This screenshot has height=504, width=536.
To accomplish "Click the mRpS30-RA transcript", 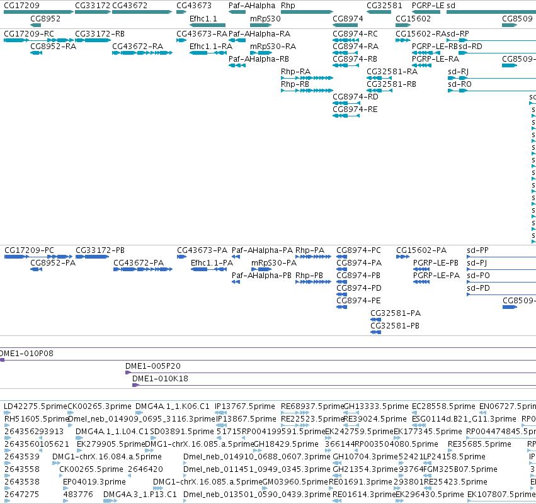I will coord(261,53).
